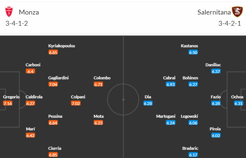The width and height of the screenshot is (246, 158).
Task: Click Colpani's 7.02 rating badge
Action: click(x=76, y=103)
